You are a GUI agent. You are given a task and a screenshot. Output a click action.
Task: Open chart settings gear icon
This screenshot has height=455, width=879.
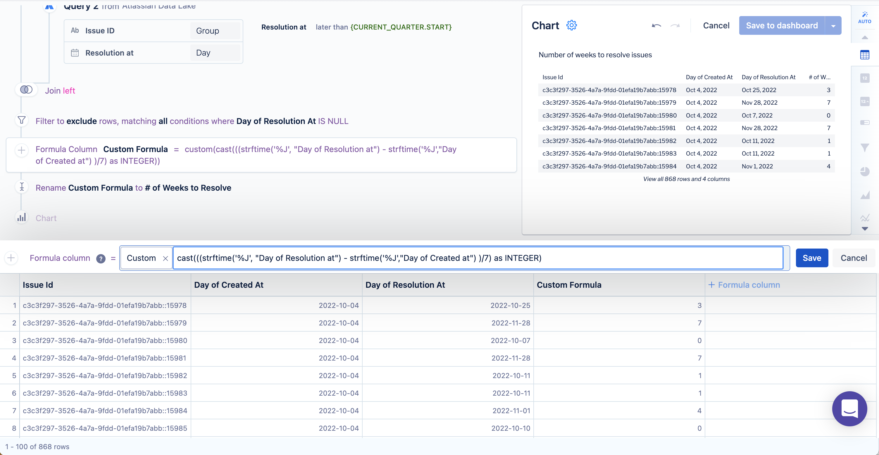click(x=572, y=25)
